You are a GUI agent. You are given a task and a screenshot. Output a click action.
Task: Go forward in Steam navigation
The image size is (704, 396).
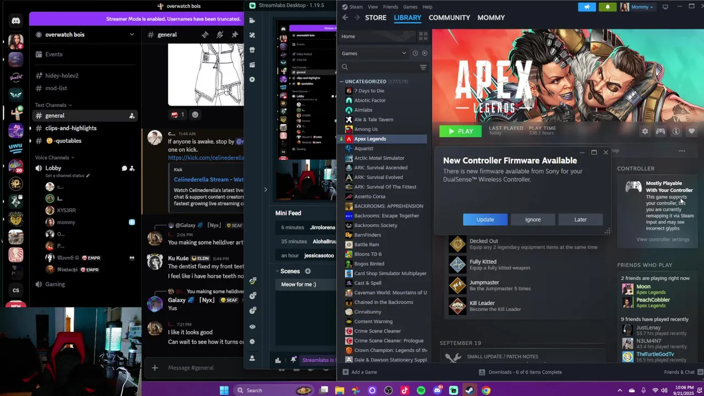pos(356,18)
